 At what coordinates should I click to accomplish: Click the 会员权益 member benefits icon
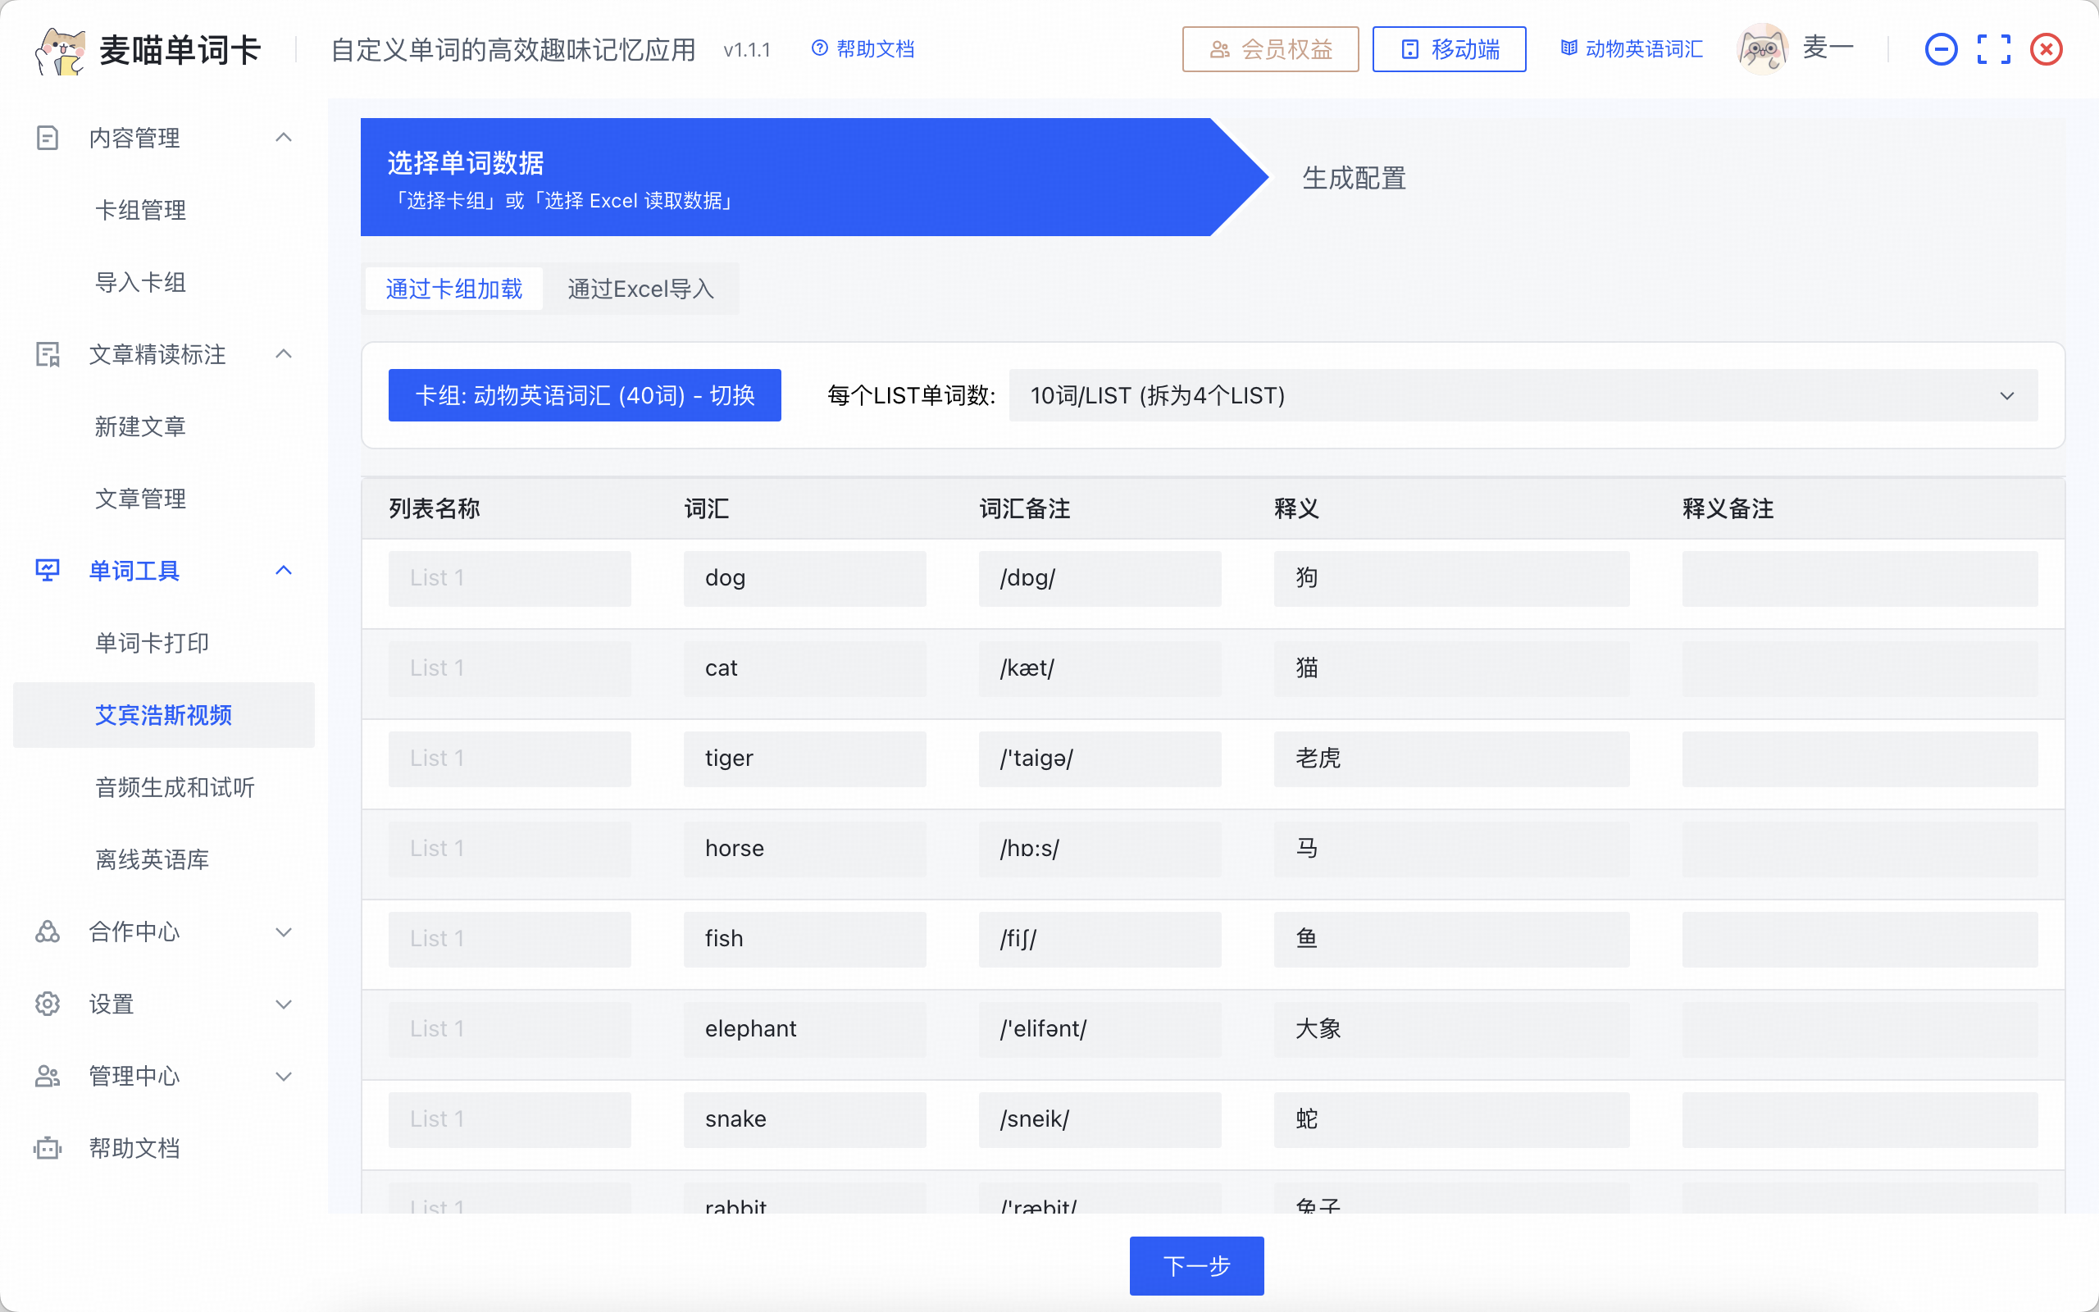coord(1221,49)
